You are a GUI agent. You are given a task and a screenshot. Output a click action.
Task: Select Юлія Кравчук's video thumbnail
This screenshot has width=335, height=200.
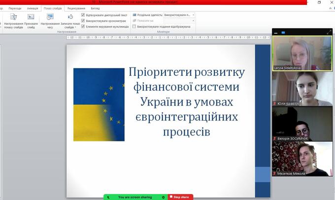pyautogui.click(x=302, y=89)
